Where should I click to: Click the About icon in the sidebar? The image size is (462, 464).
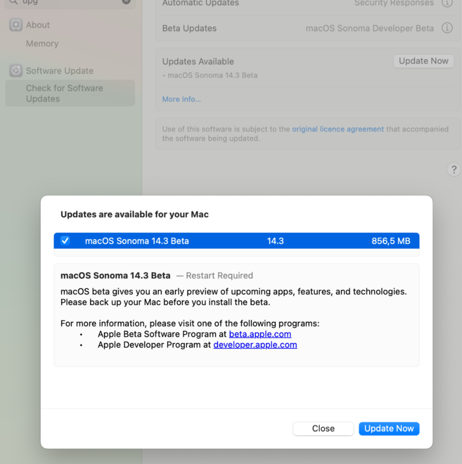click(x=16, y=25)
